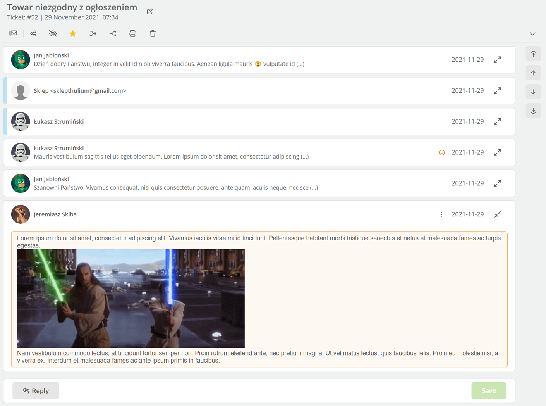Screen dimensions: 546x406
Task: Expand Łukasz Strumiński's message that has no preview text
Action: coord(498,122)
